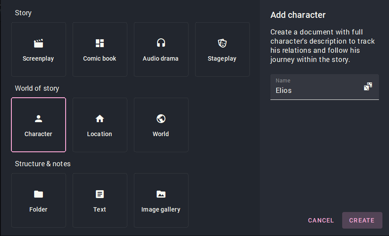Viewport: 389px width, 236px height.
Task: Choose the Comic book grid icon
Action: pyautogui.click(x=100, y=43)
